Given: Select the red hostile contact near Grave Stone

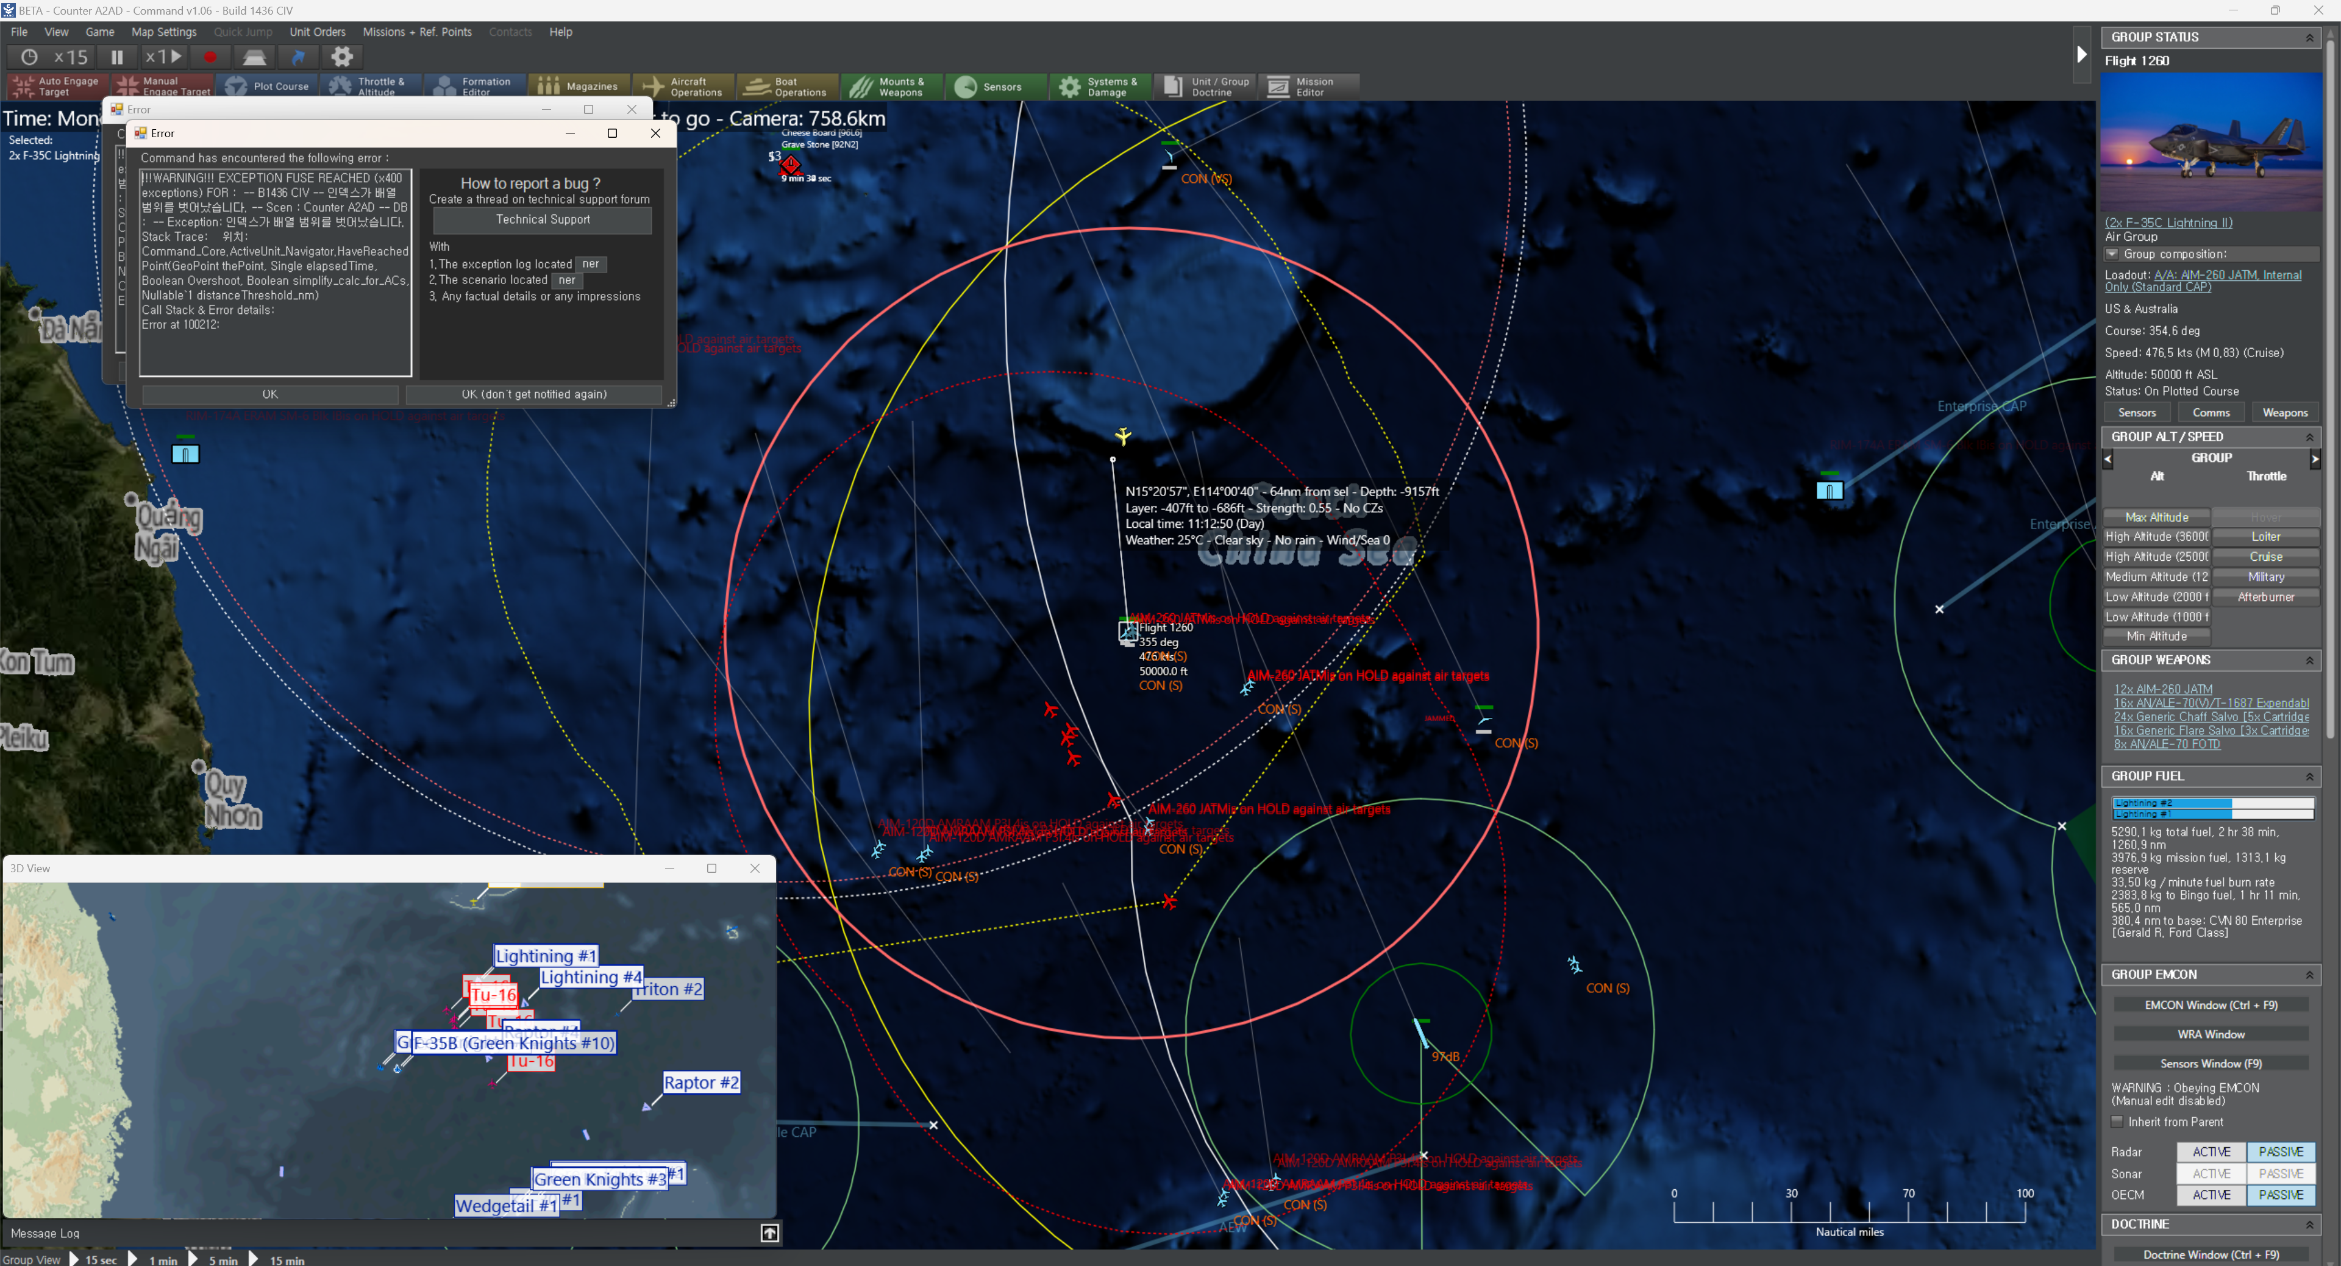Looking at the screenshot, I should click(x=791, y=165).
